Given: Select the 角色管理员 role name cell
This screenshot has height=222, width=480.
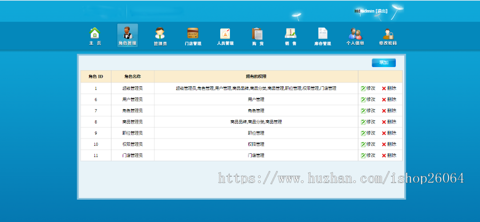Looking at the screenshot, I should [133, 111].
